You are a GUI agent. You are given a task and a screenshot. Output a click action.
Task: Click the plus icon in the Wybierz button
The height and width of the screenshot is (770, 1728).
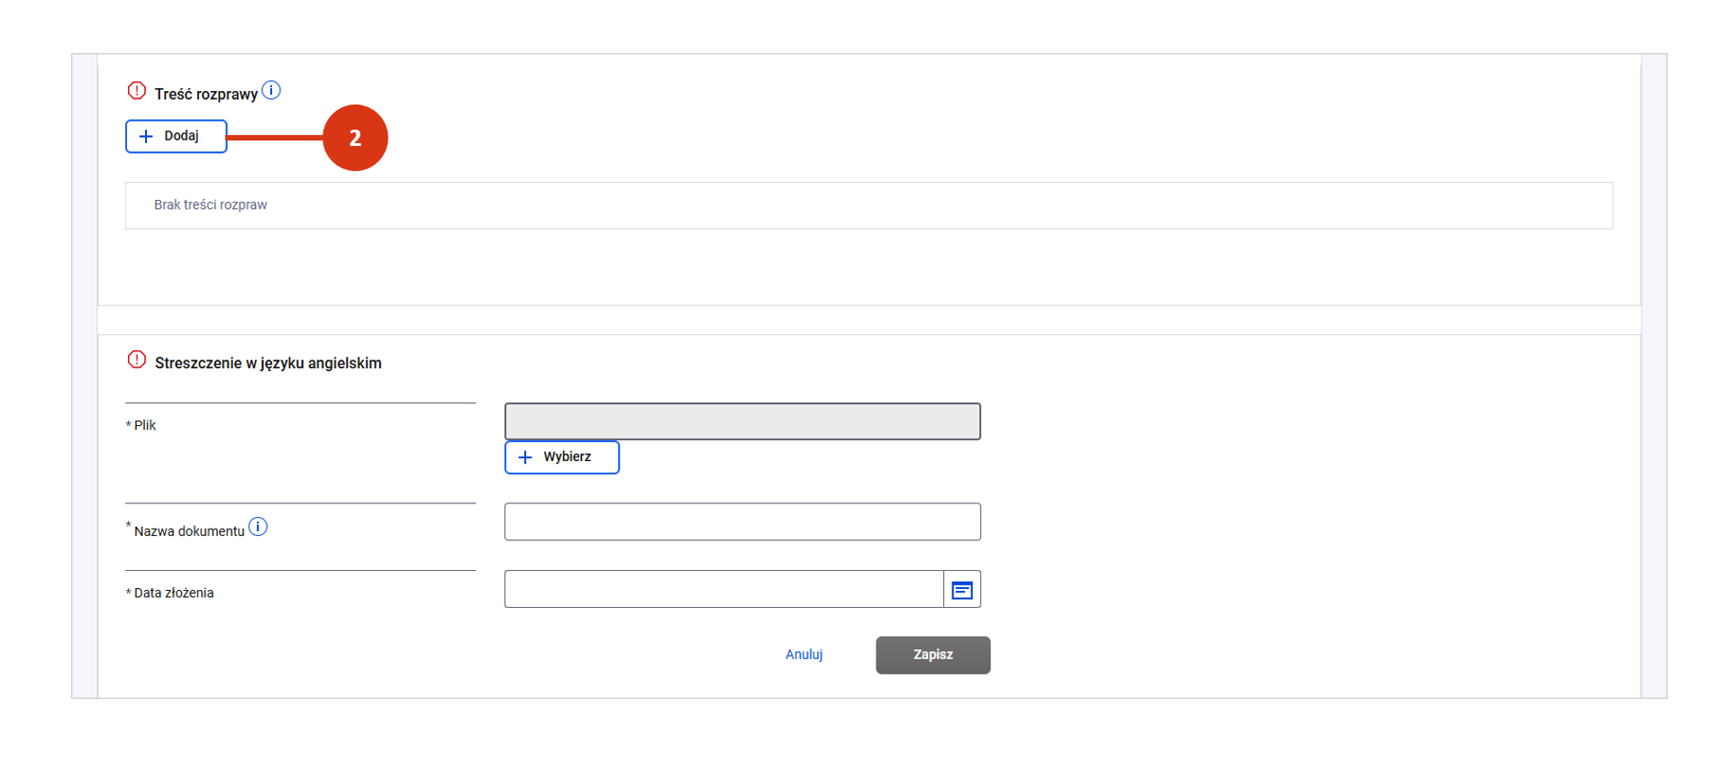click(x=525, y=457)
